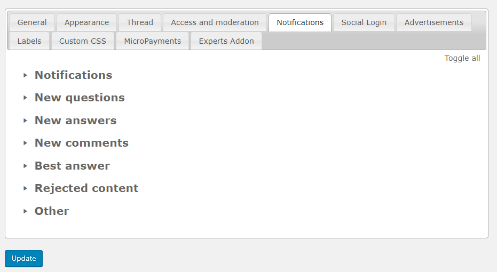Expand the New comments section
Viewport: 497px width, 272px height.
[81, 143]
